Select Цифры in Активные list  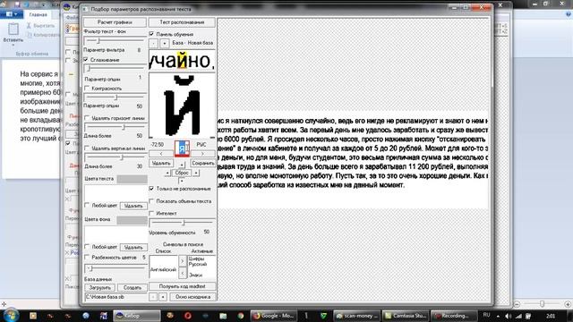tap(196, 258)
